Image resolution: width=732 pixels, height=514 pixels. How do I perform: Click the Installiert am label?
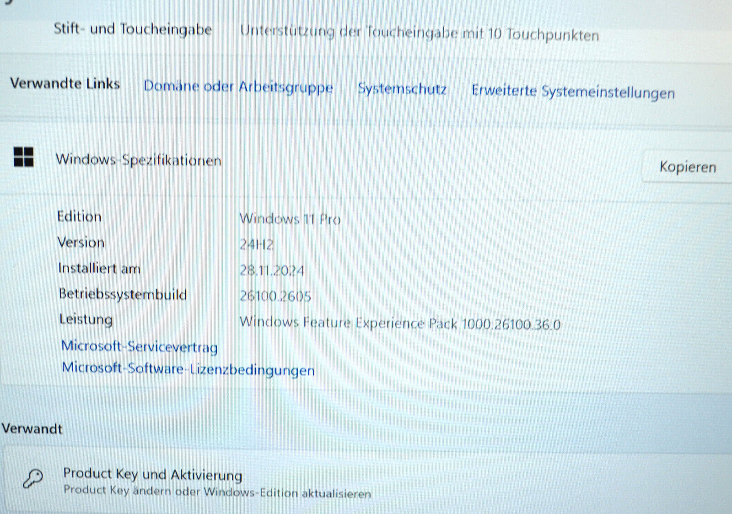coord(99,268)
